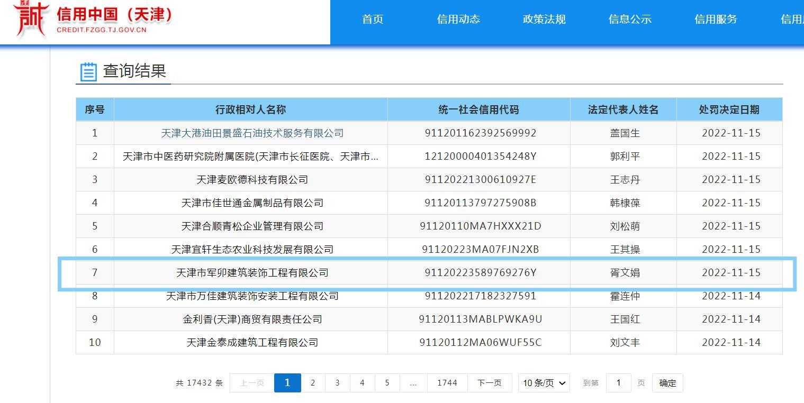Click the 序号 column header

95,109
